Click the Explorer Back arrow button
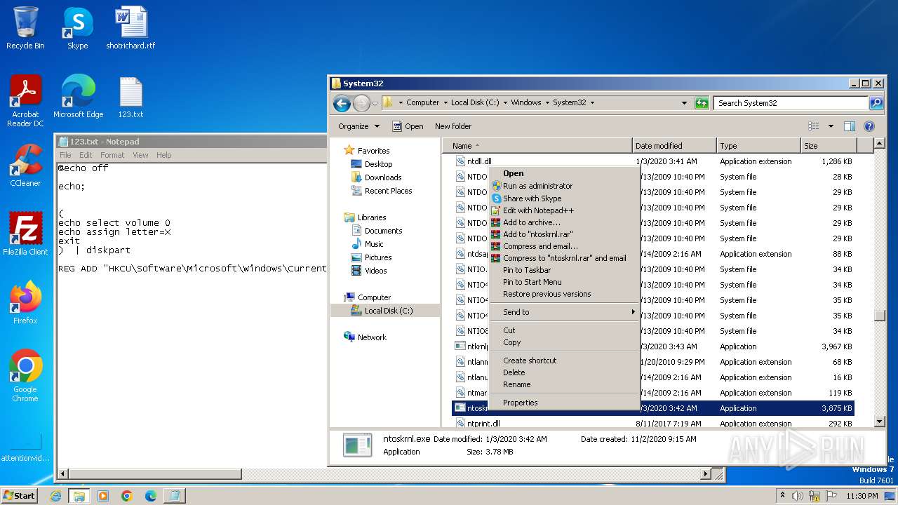898x505 pixels. point(342,103)
